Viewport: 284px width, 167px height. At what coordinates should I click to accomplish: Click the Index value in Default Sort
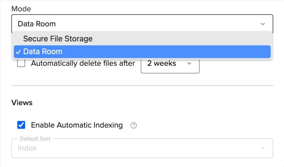(x=27, y=148)
